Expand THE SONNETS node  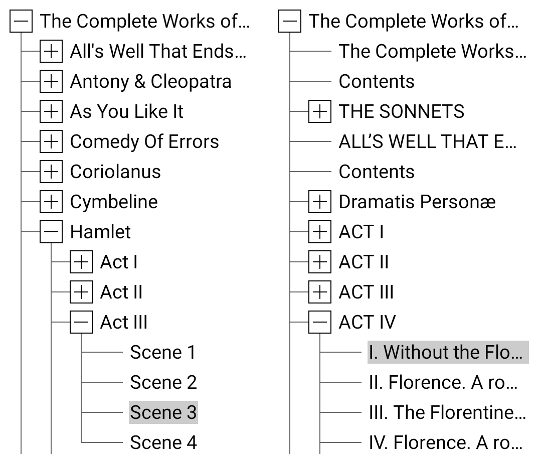(319, 111)
